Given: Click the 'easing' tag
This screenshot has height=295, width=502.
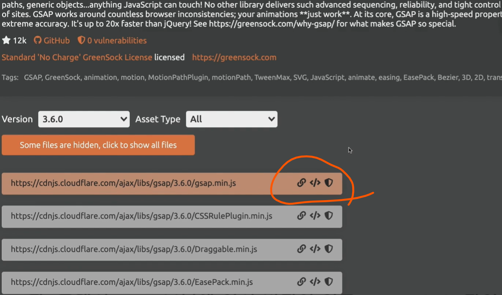Looking at the screenshot, I should (389, 78).
